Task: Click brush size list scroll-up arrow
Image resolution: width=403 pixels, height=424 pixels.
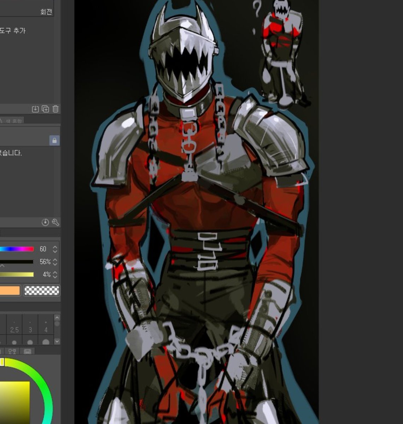Action: pos(57,318)
